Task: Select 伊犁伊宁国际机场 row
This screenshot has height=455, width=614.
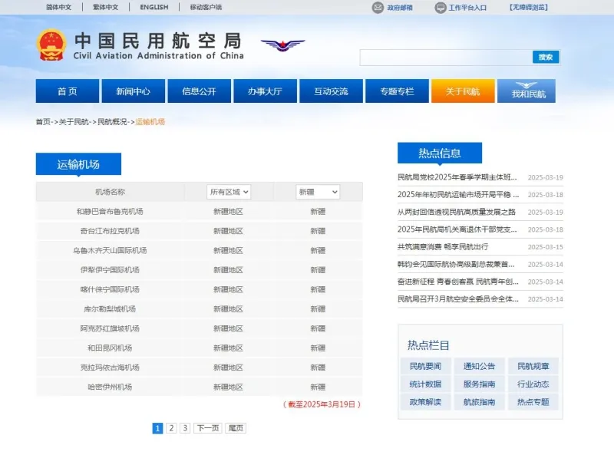Action: (199, 270)
